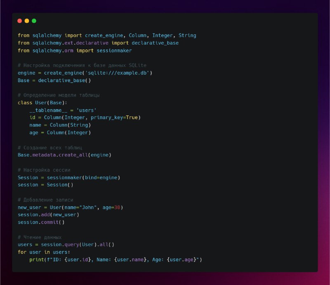Image resolution: width=330 pixels, height=285 pixels.
Task: Click the __tablename__ = 'users' line
Action: click(63, 110)
